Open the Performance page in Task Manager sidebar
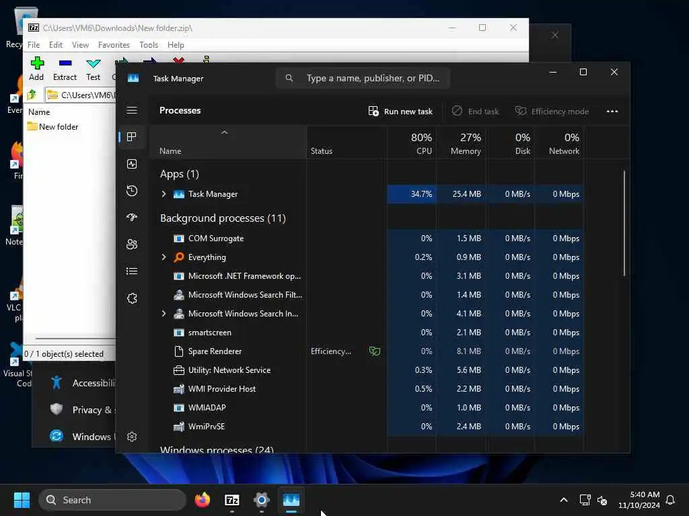The image size is (689, 516). (132, 164)
